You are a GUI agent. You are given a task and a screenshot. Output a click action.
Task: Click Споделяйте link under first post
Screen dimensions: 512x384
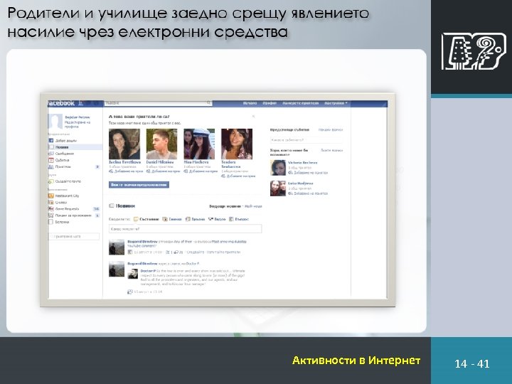(x=196, y=252)
